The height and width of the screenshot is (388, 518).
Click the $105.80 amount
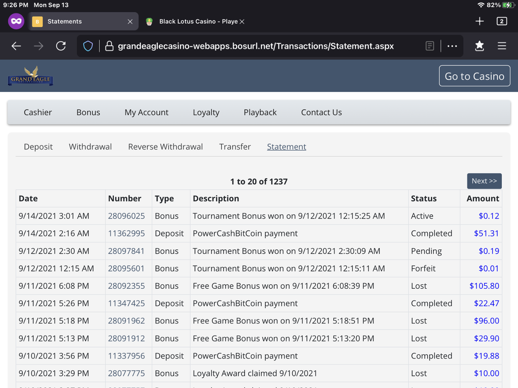coord(484,286)
